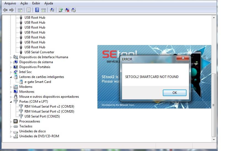Click the Portas (COM e LPT) category icon
The width and height of the screenshot is (226, 151).
16,102
